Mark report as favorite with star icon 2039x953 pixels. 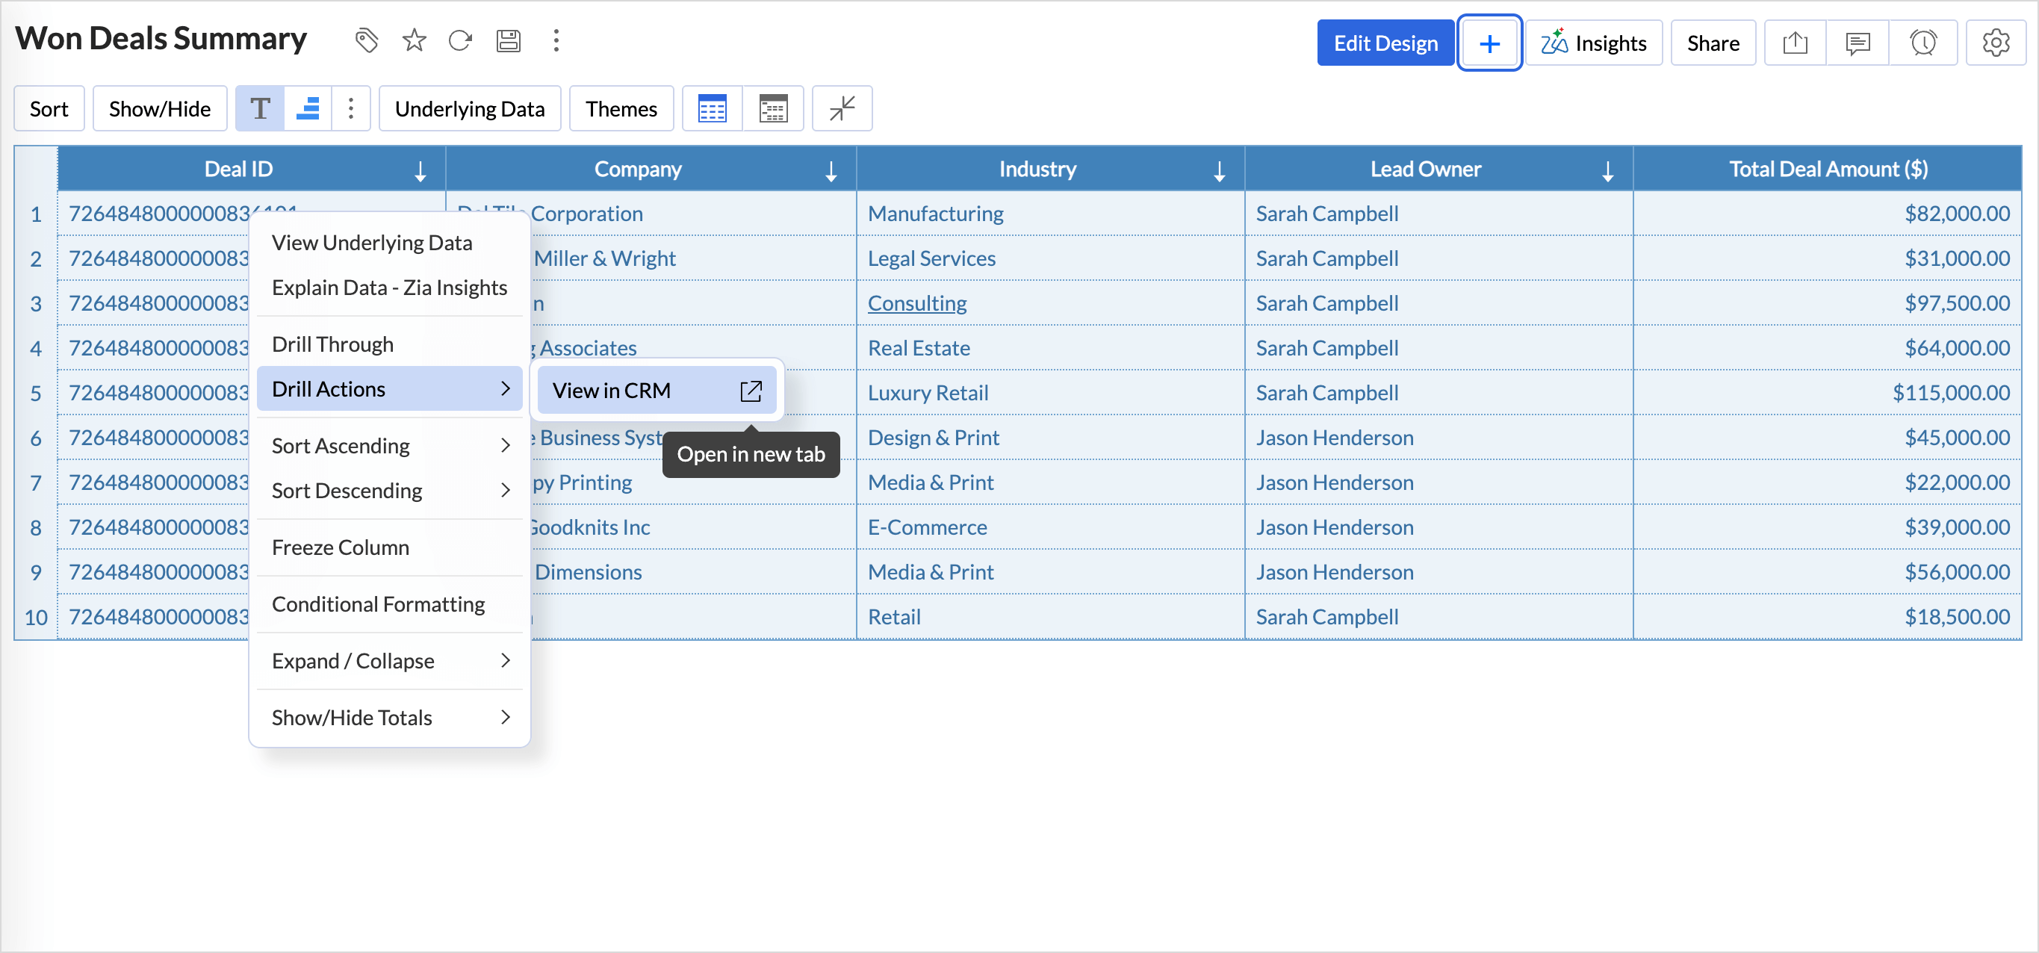click(x=414, y=40)
